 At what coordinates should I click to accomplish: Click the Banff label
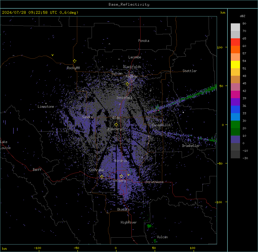pyautogui.click(x=37, y=170)
